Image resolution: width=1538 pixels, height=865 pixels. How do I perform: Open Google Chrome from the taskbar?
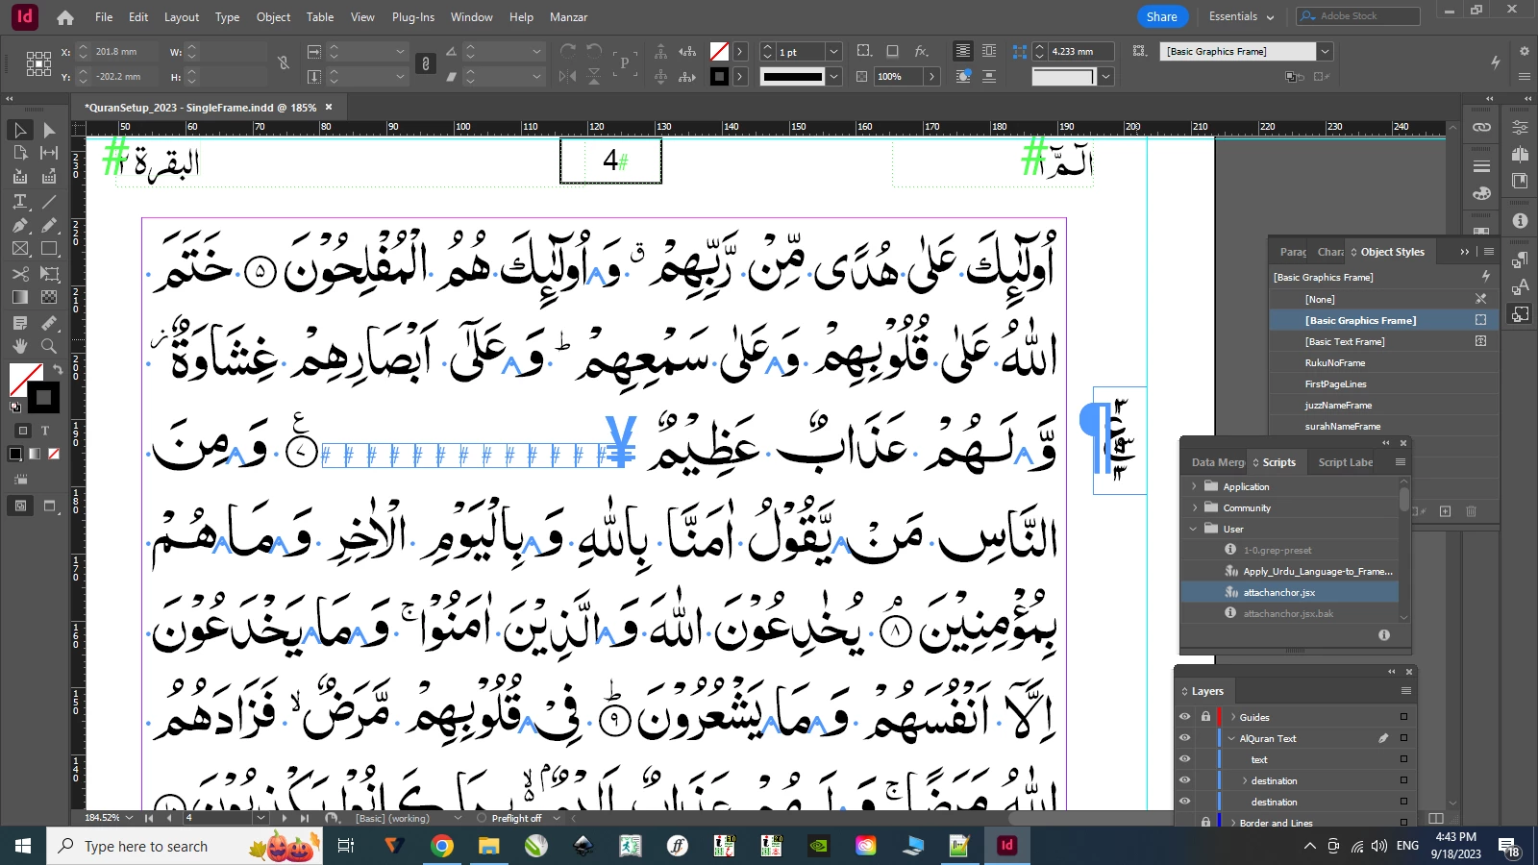pos(442,846)
